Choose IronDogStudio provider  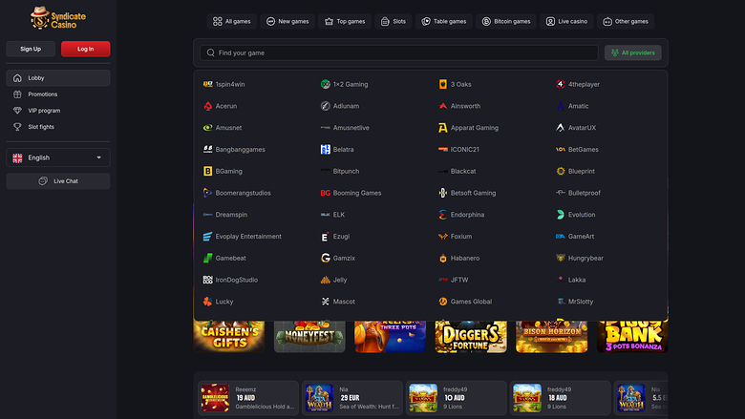click(230, 280)
